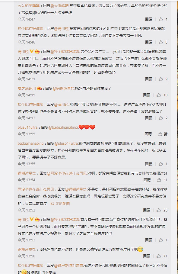Like 夏之琥珀川's comment with 10 likes
Screen dimensions: 178x274
click(158, 95)
